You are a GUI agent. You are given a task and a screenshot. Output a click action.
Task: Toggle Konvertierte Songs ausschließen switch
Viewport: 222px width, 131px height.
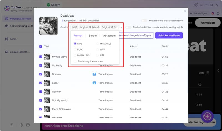tap(144, 21)
